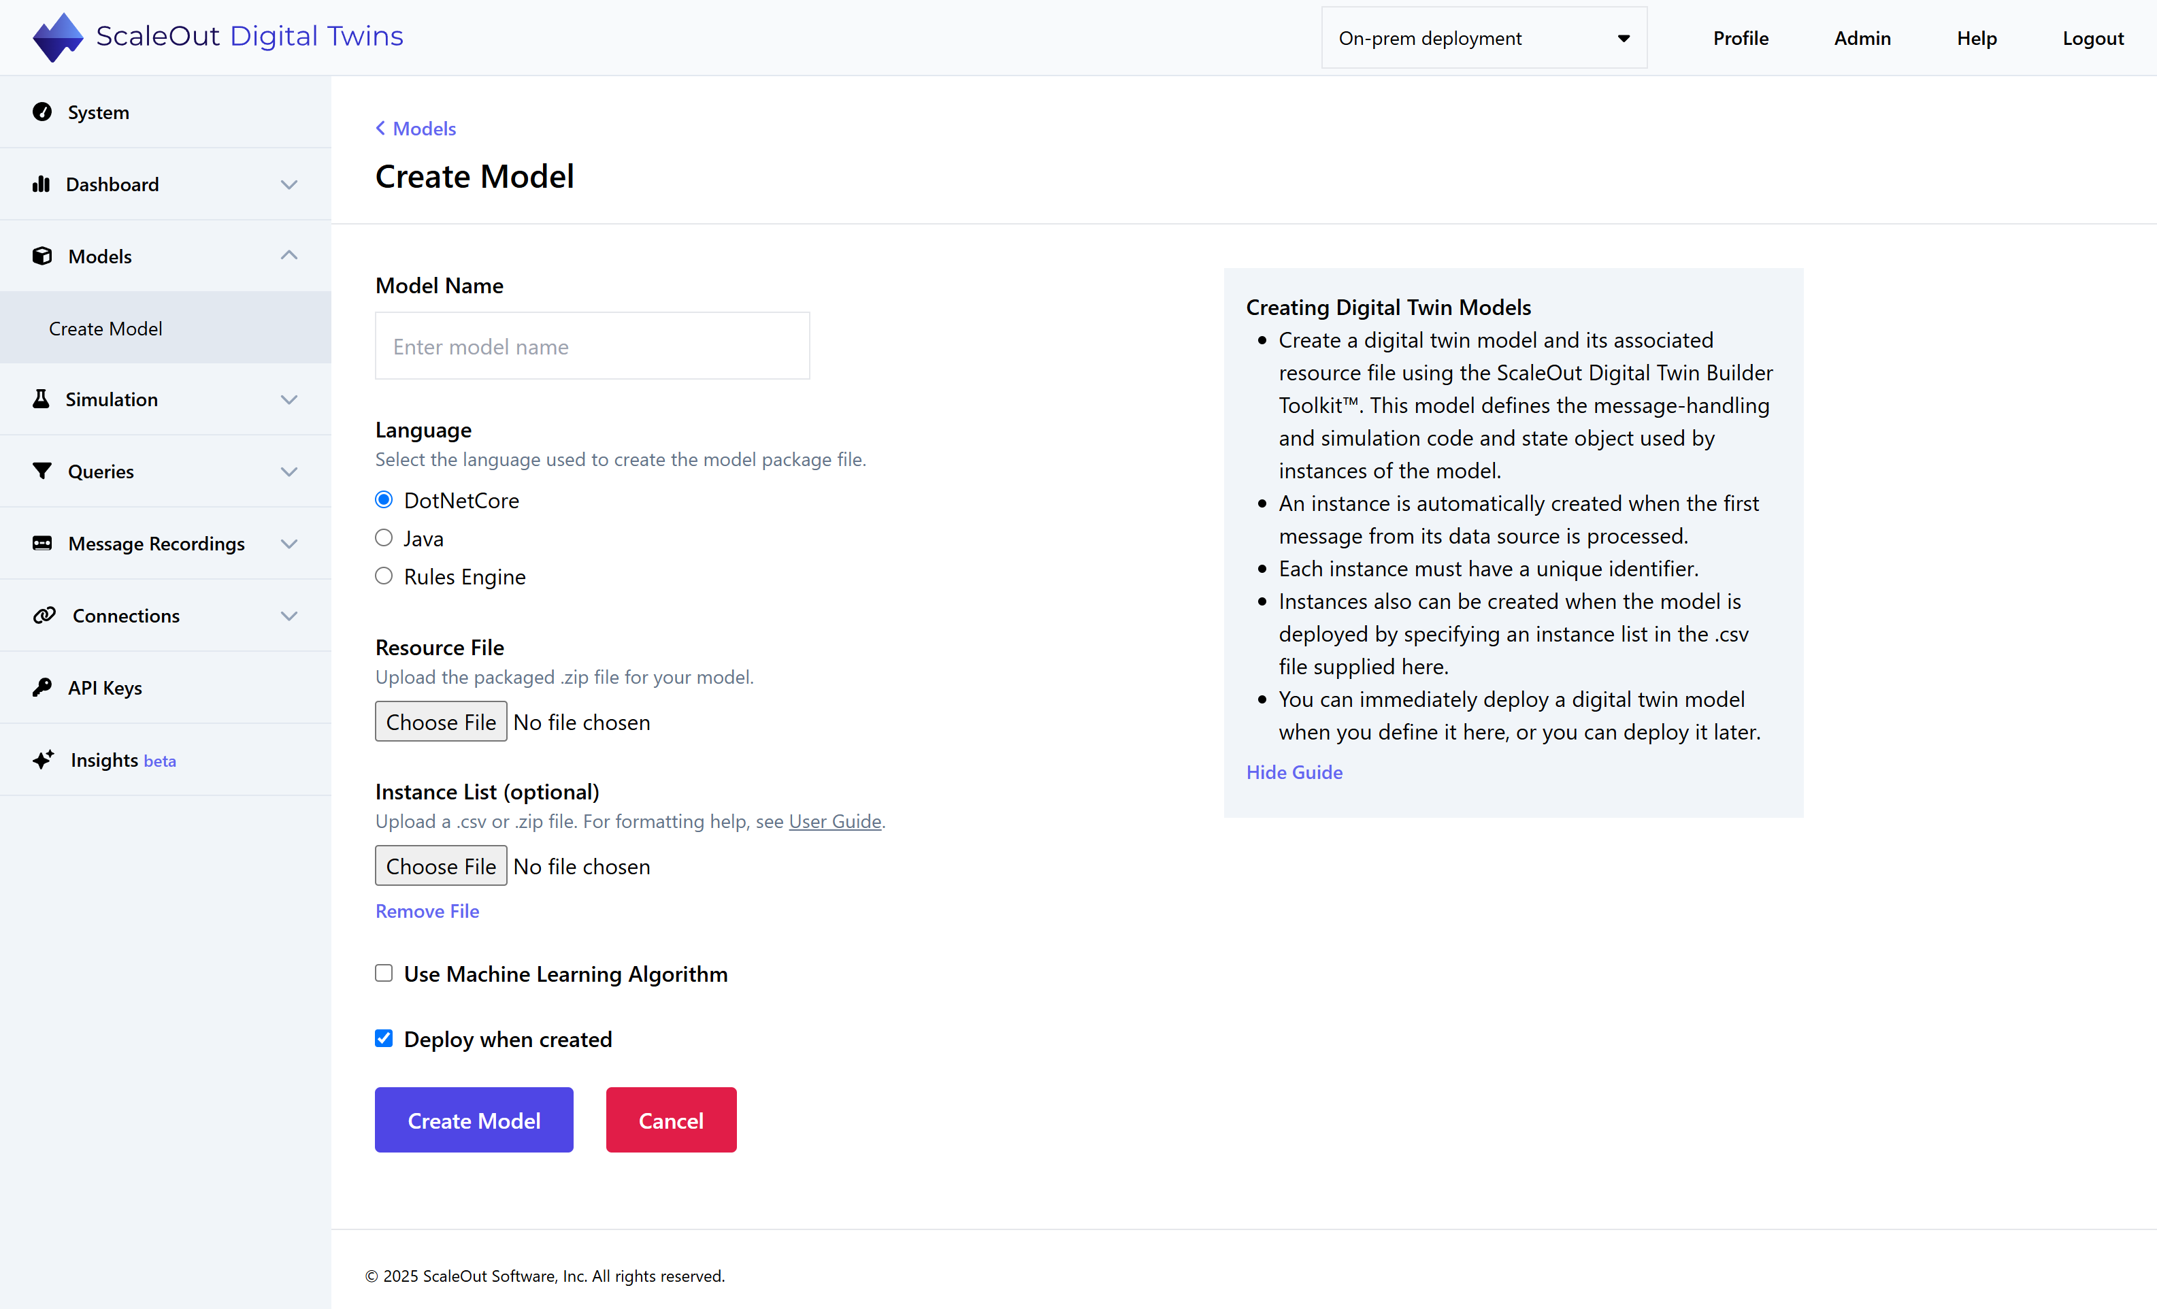Select Create Model in sidebar submenu
The height and width of the screenshot is (1309, 2157).
click(165, 328)
